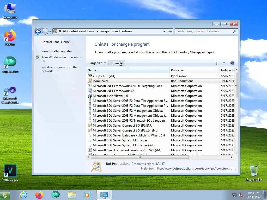Click the horizontal scroll left arrow
The height and width of the screenshot is (200, 267).
(x=88, y=157)
